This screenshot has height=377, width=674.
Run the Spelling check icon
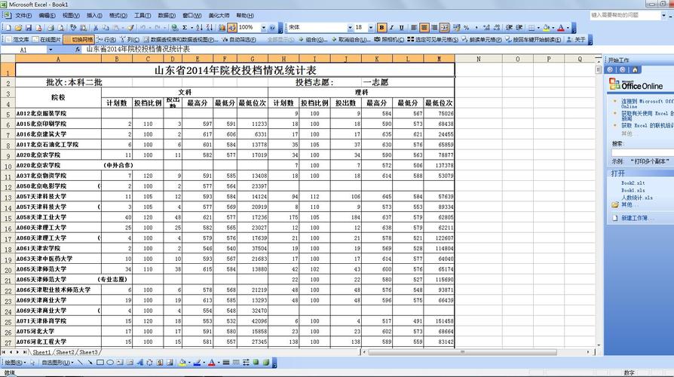pyautogui.click(x=73, y=27)
